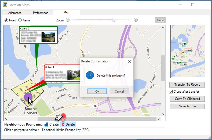Screen dimensions: 212x140
Task: Select the Road map view radio button
Action: coord(6,20)
